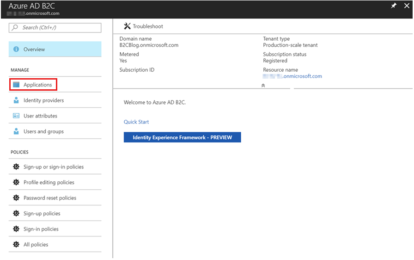Open the Overview menu item
The width and height of the screenshot is (414, 260).
(55, 49)
